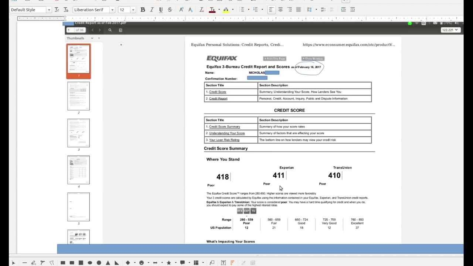Open the paragraph style dropdown
This screenshot has height=266, width=473.
pyautogui.click(x=49, y=10)
